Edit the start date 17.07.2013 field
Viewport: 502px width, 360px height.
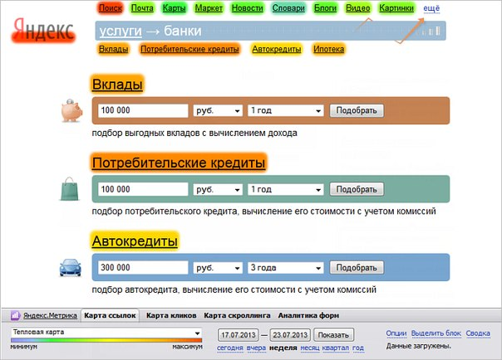pos(239,335)
